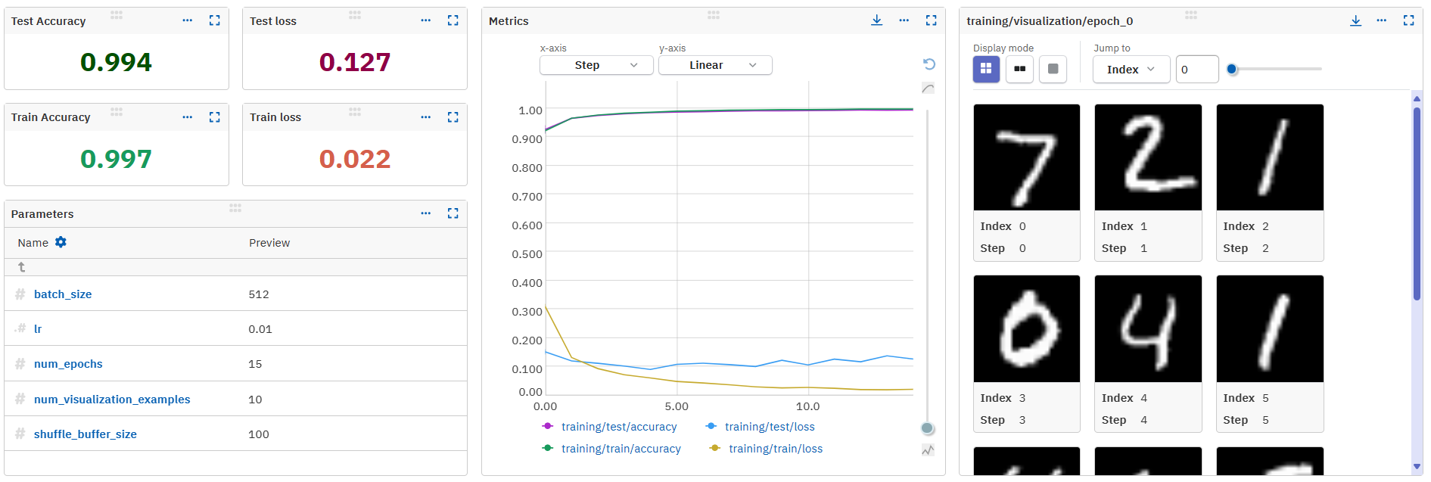Click the Jump to index number field
The image size is (1431, 482).
[x=1197, y=69]
